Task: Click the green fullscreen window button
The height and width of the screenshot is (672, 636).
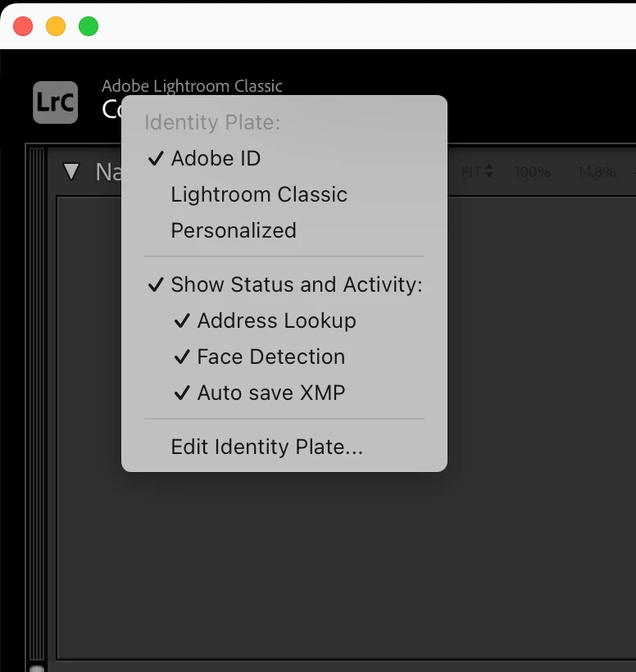Action: [x=89, y=26]
